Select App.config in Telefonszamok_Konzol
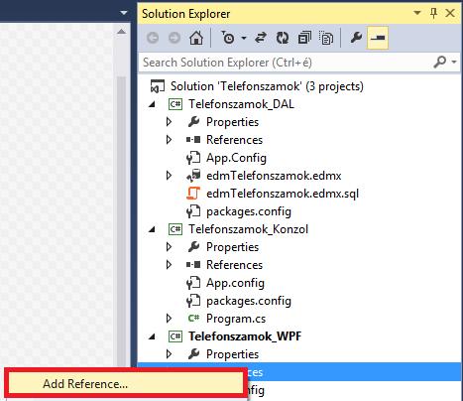The height and width of the screenshot is (401, 463). 235,283
